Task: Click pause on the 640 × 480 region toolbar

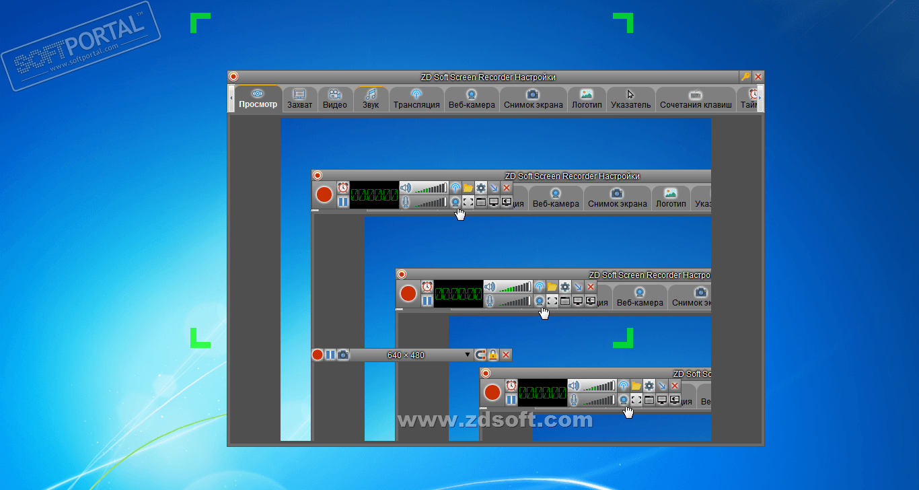Action: (330, 355)
